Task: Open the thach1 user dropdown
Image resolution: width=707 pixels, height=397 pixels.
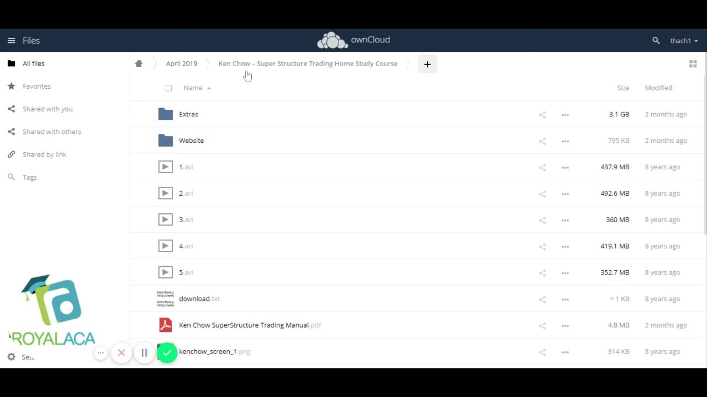Action: point(684,40)
